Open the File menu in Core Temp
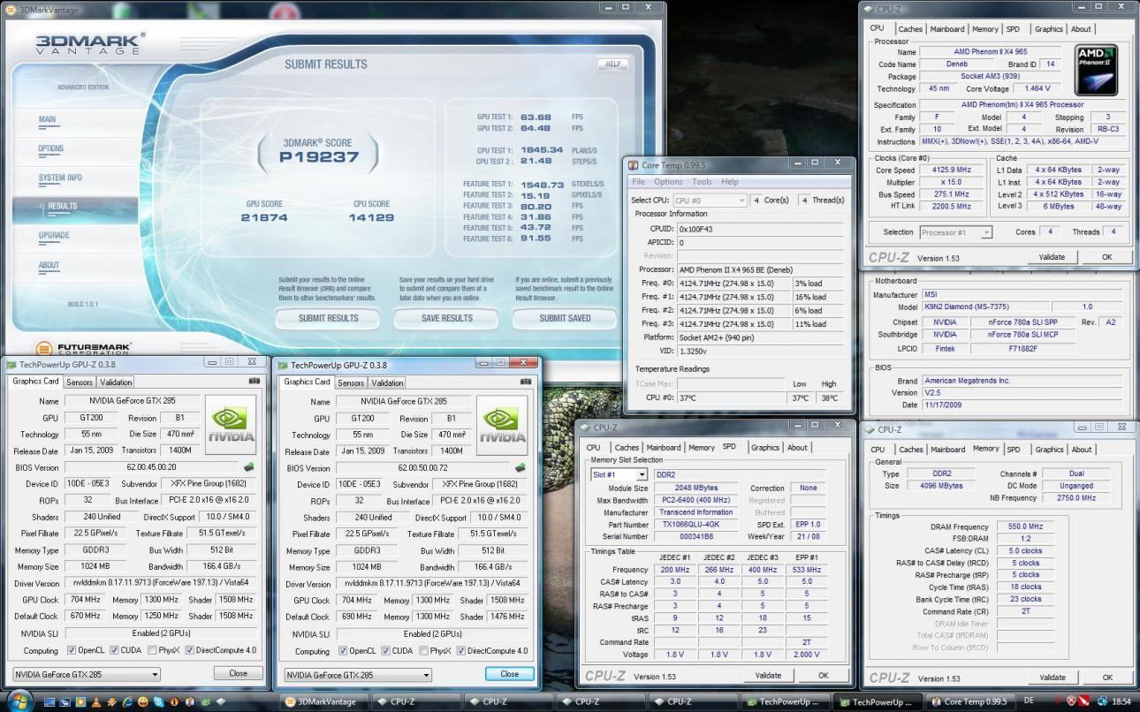This screenshot has width=1140, height=712. click(638, 182)
